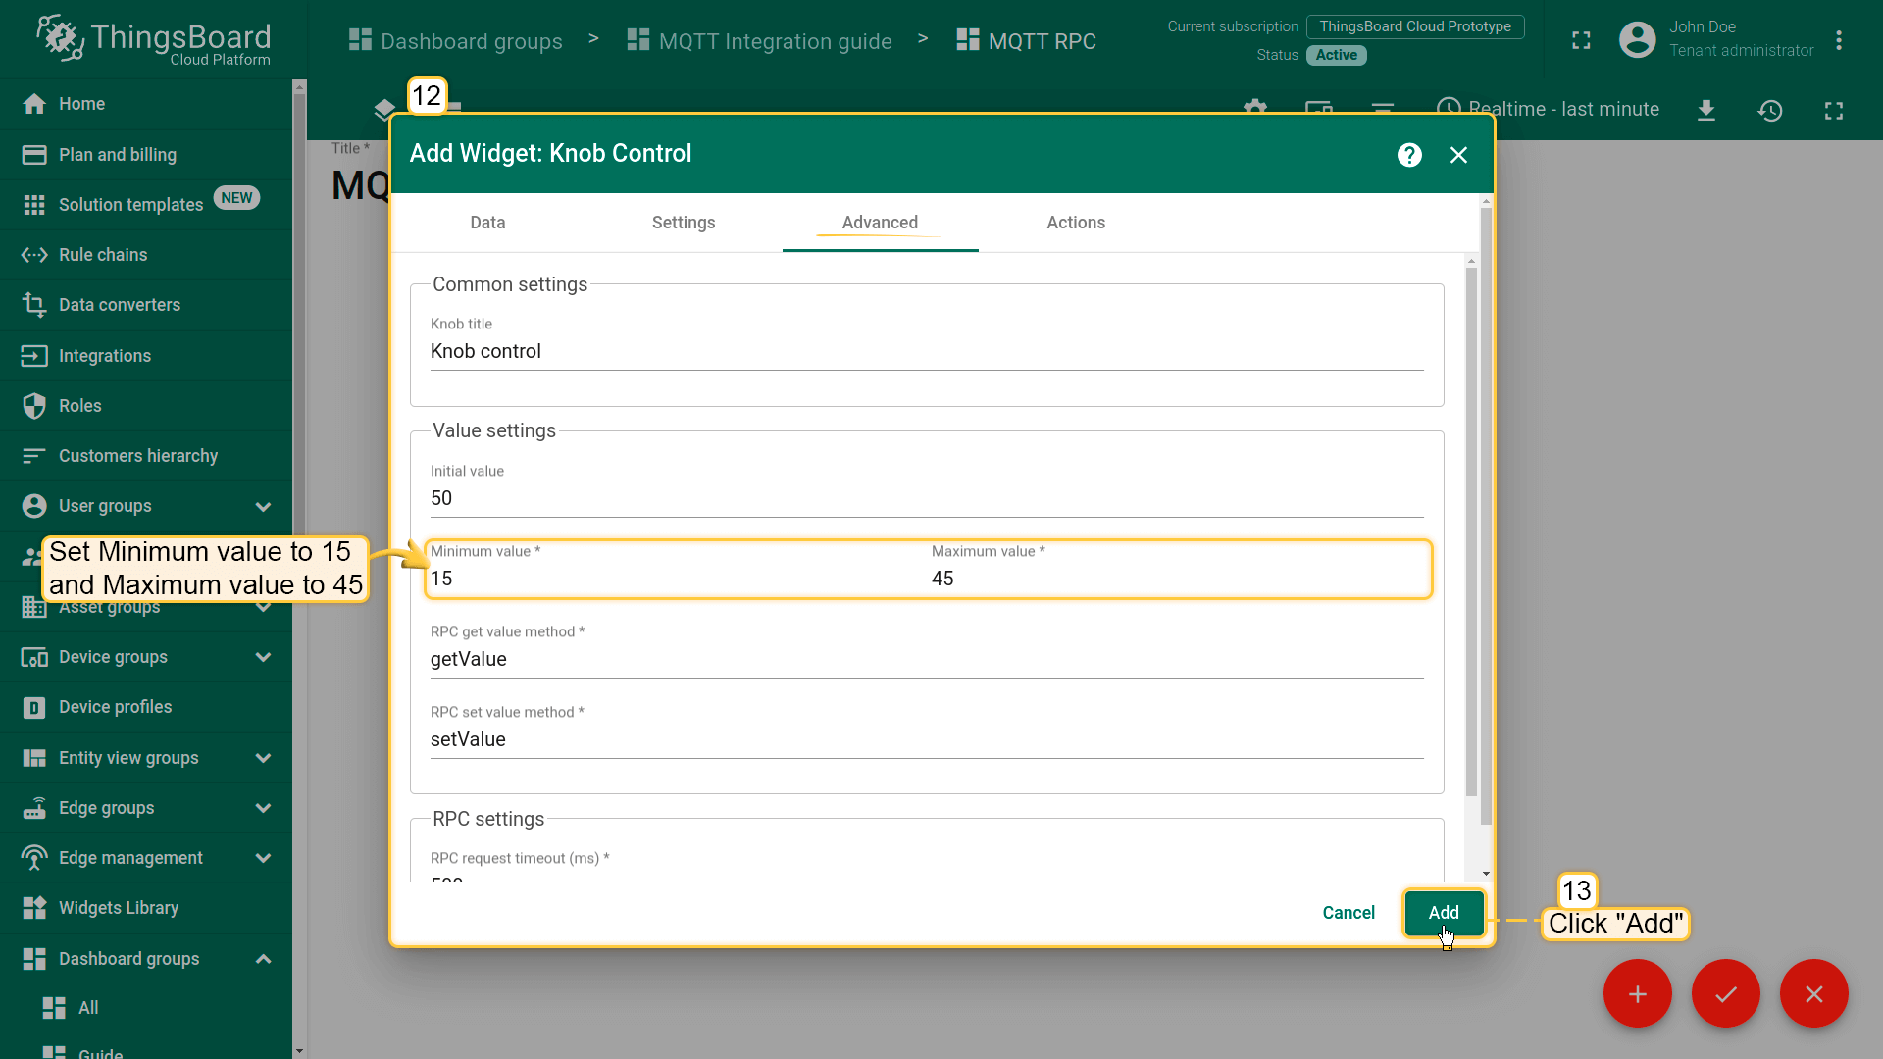Expand the Device groups menu

[263, 657]
